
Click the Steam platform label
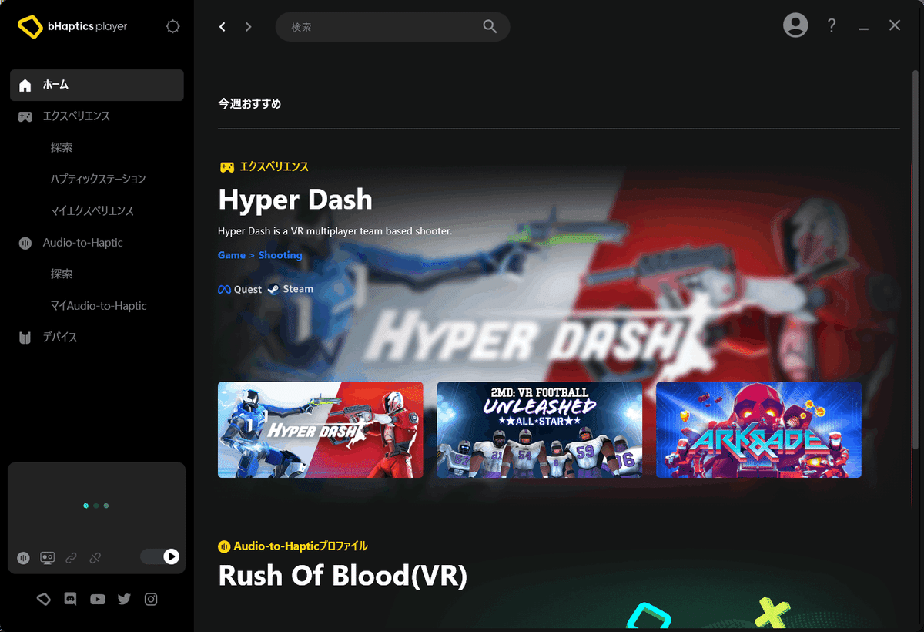[x=298, y=289]
